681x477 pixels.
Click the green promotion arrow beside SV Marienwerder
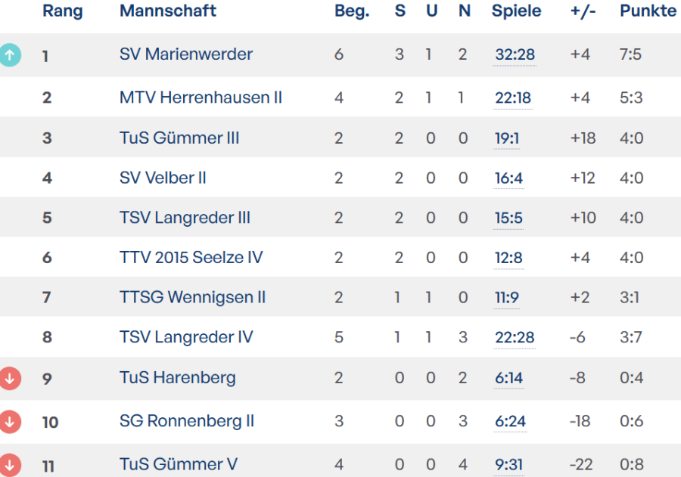coord(10,54)
